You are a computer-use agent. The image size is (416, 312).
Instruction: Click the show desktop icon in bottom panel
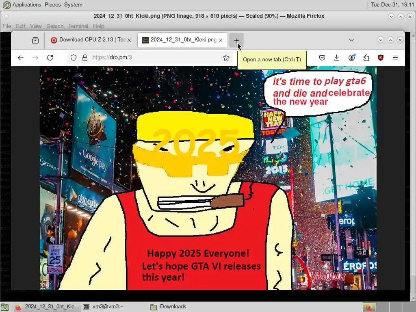coord(5,307)
